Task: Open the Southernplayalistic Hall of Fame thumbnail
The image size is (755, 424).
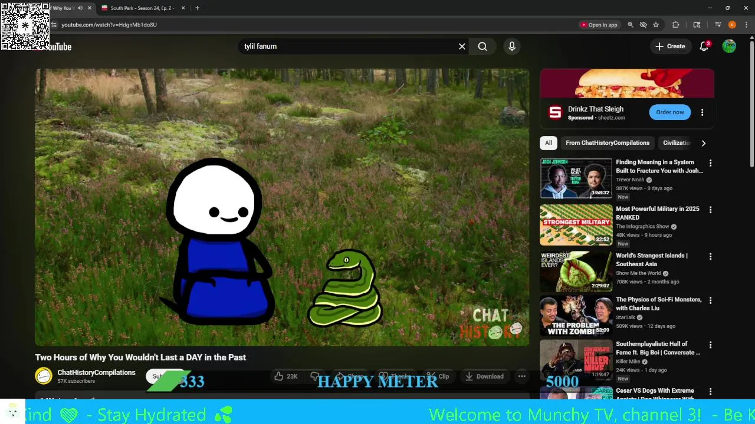Action: [x=576, y=360]
